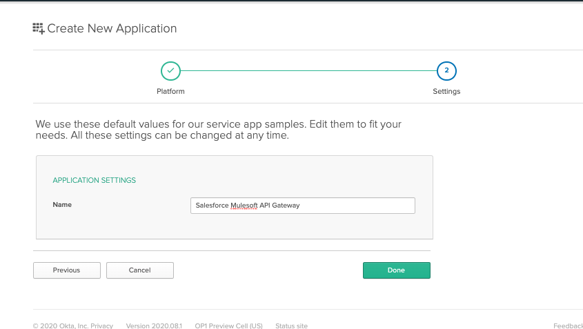Click the step 2 Settings circle
583x329 pixels.
pos(446,70)
